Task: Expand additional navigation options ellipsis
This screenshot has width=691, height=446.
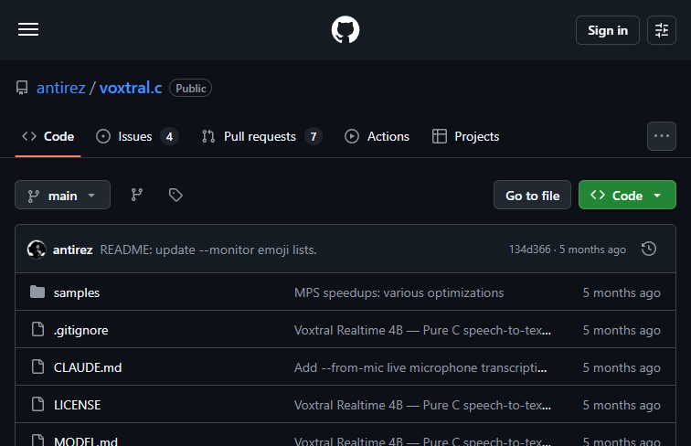Action: tap(661, 136)
